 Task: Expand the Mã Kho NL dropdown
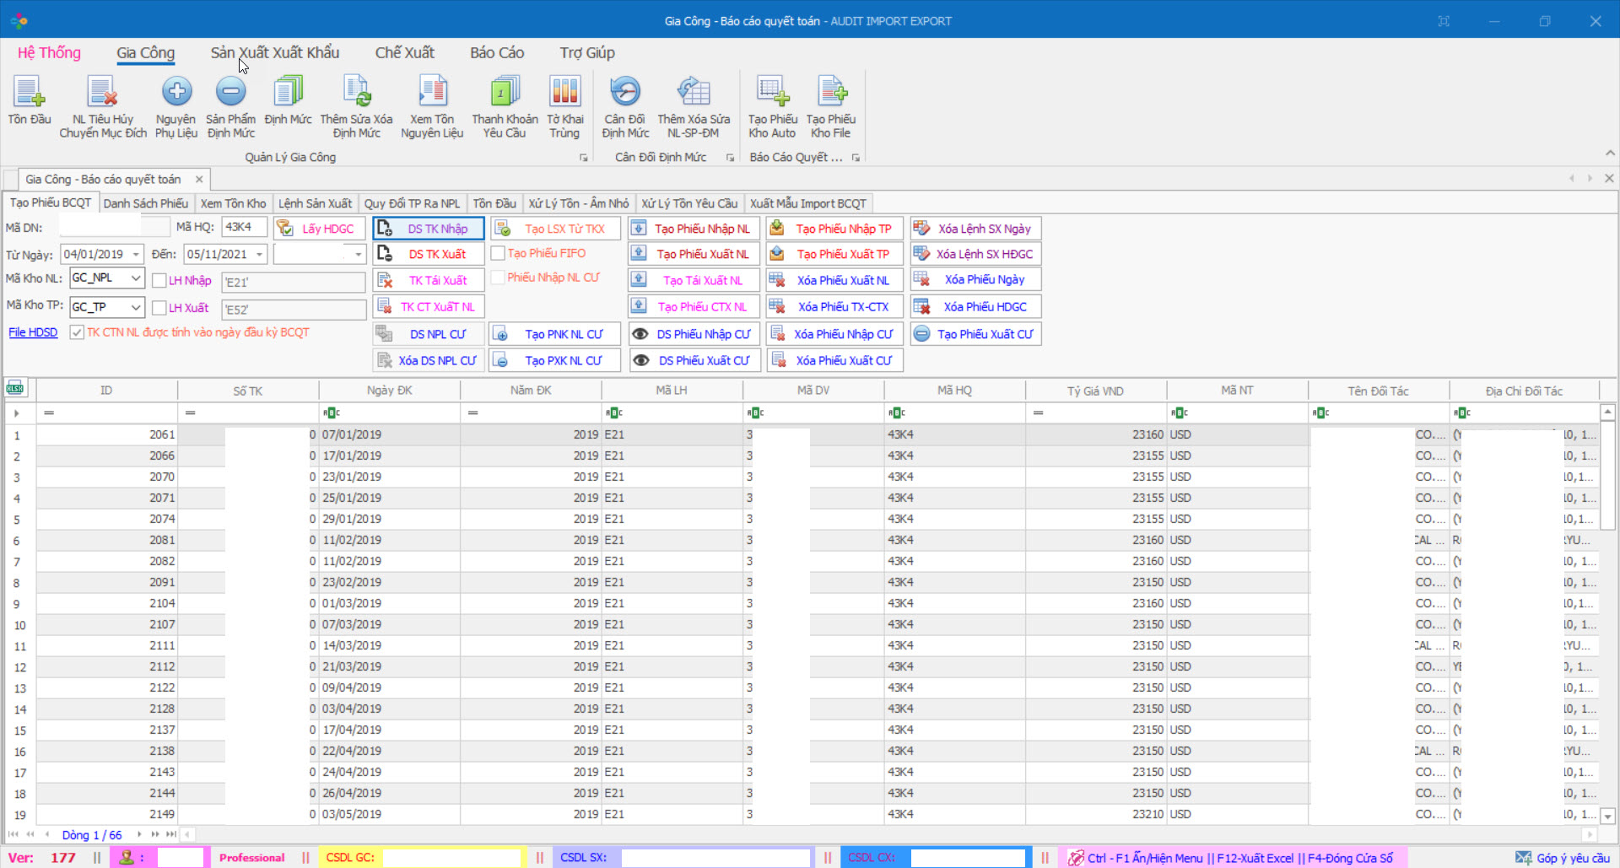(x=135, y=278)
